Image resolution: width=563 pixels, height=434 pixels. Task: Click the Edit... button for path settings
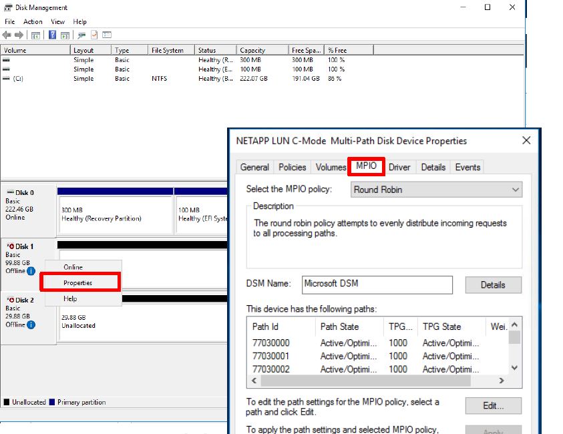493,406
